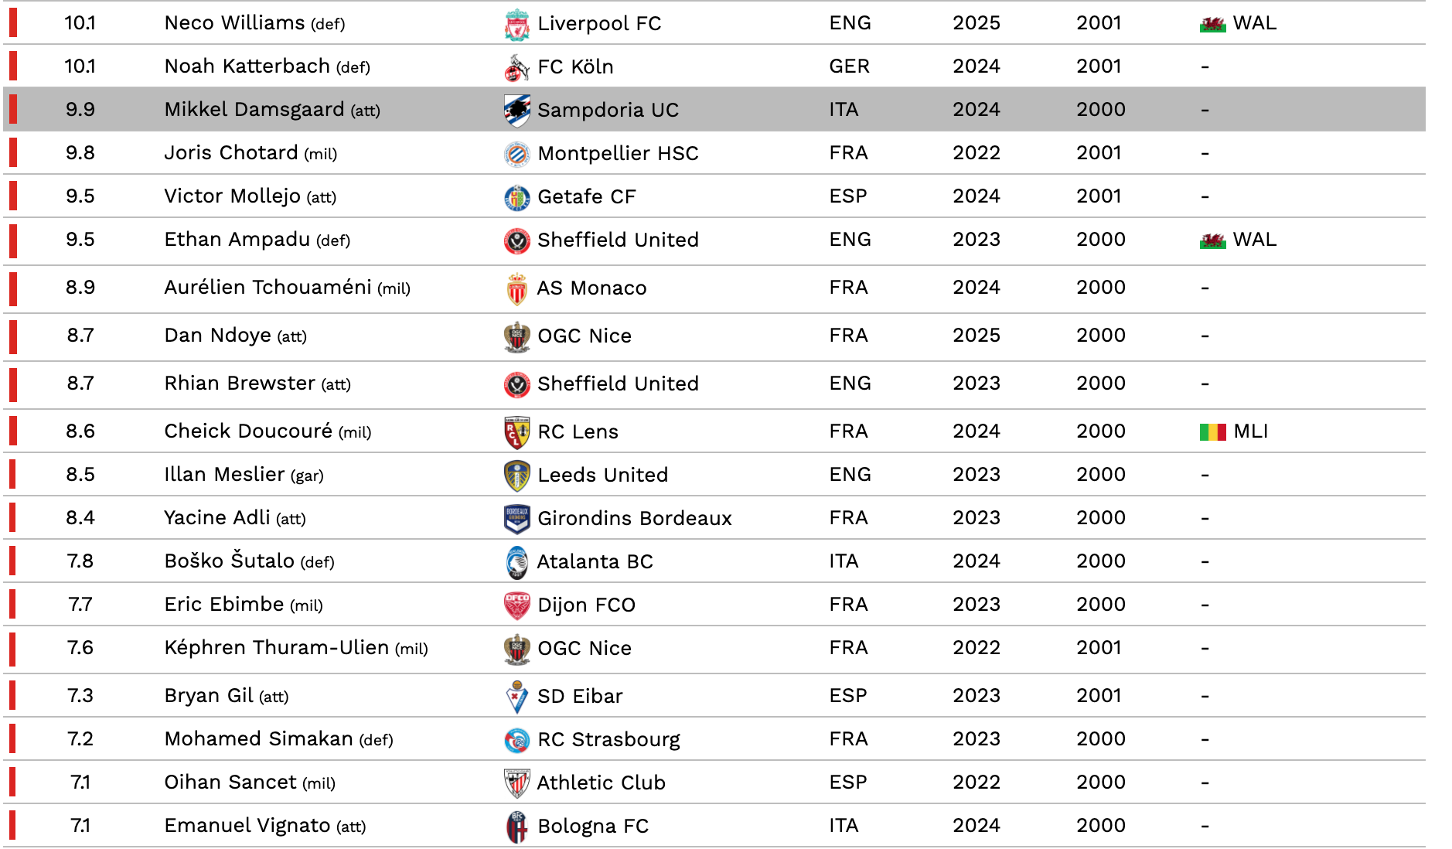Click the Athletic Club crest
1452x849 pixels.
(516, 783)
